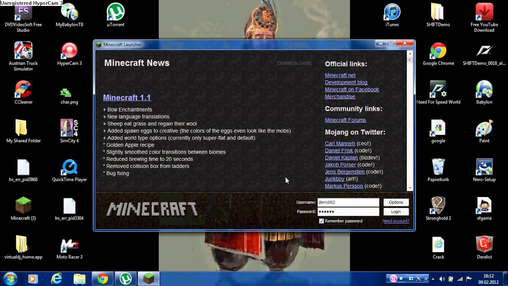This screenshot has width=508, height=286.
Task: Open the Merchandise link
Action: click(340, 97)
